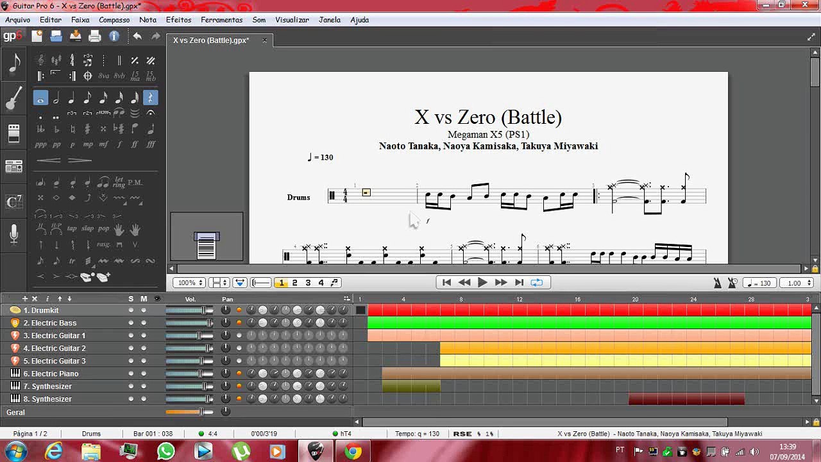
Task: Set dynamic to fff
Action: [151, 144]
